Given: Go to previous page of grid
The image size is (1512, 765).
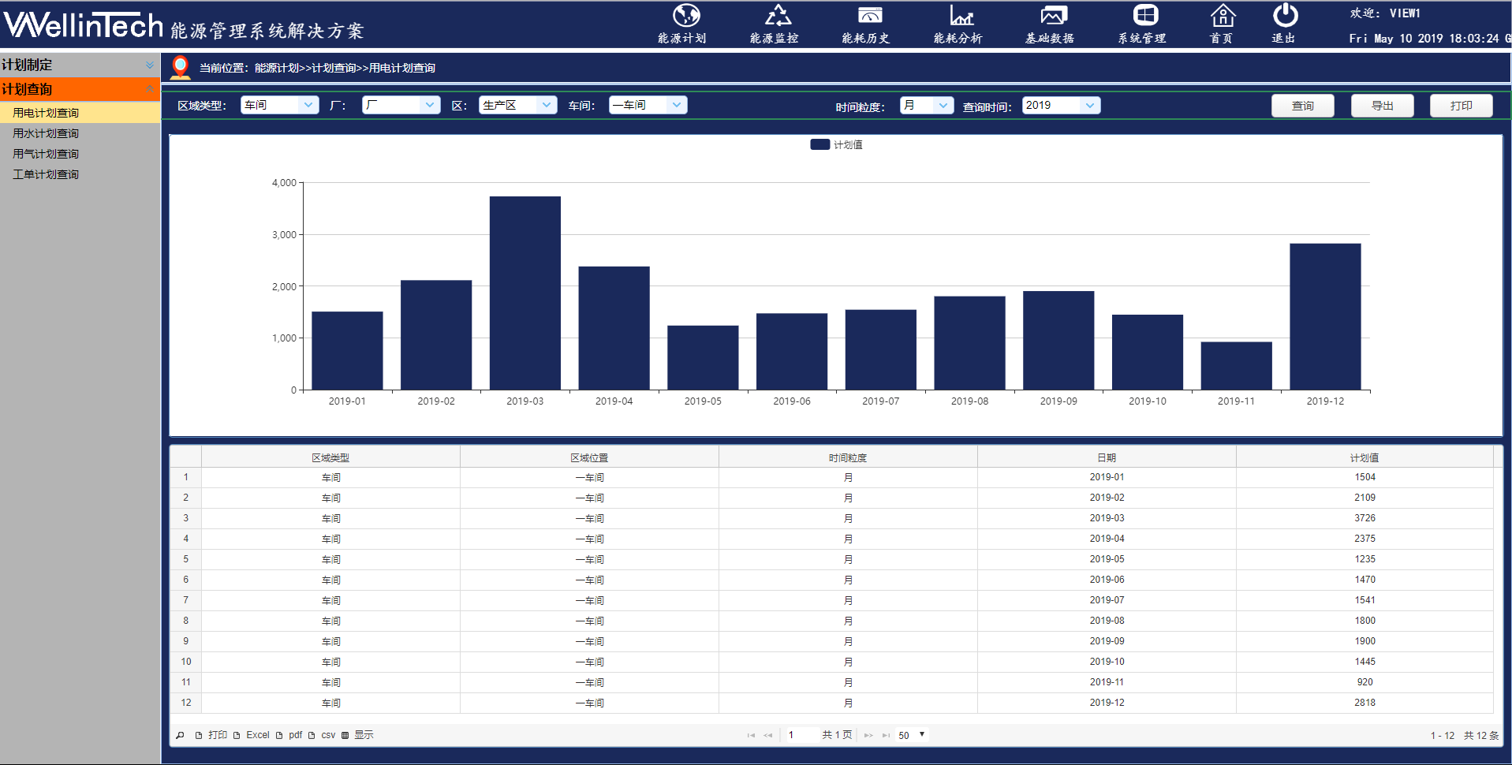Looking at the screenshot, I should [x=768, y=735].
